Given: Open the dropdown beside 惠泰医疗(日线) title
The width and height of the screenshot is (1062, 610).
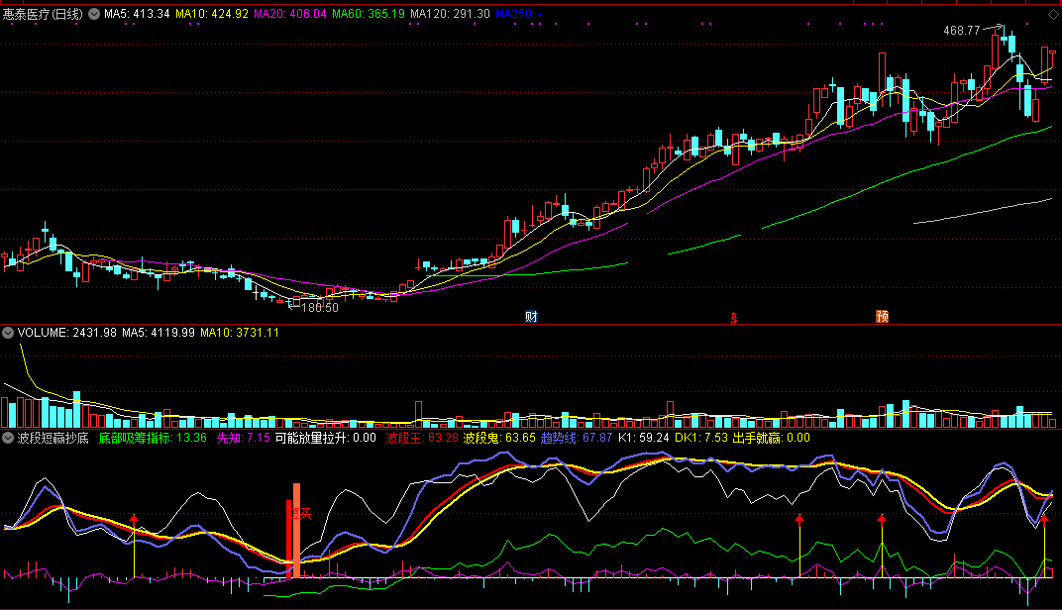Looking at the screenshot, I should click(x=94, y=14).
